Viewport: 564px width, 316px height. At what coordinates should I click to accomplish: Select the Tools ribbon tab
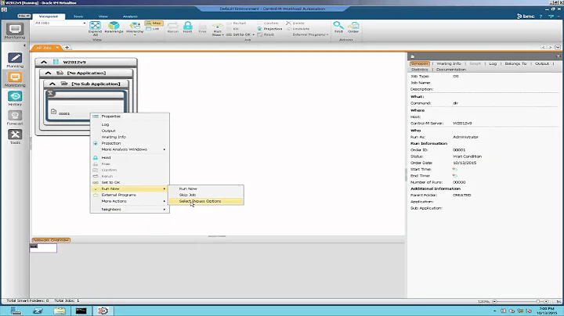[78, 16]
